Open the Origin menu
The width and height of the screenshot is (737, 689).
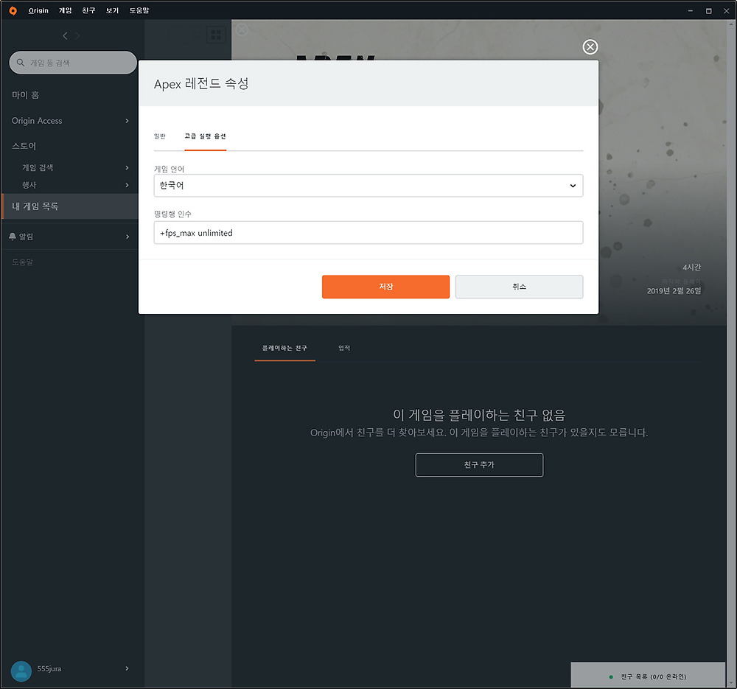(x=38, y=10)
